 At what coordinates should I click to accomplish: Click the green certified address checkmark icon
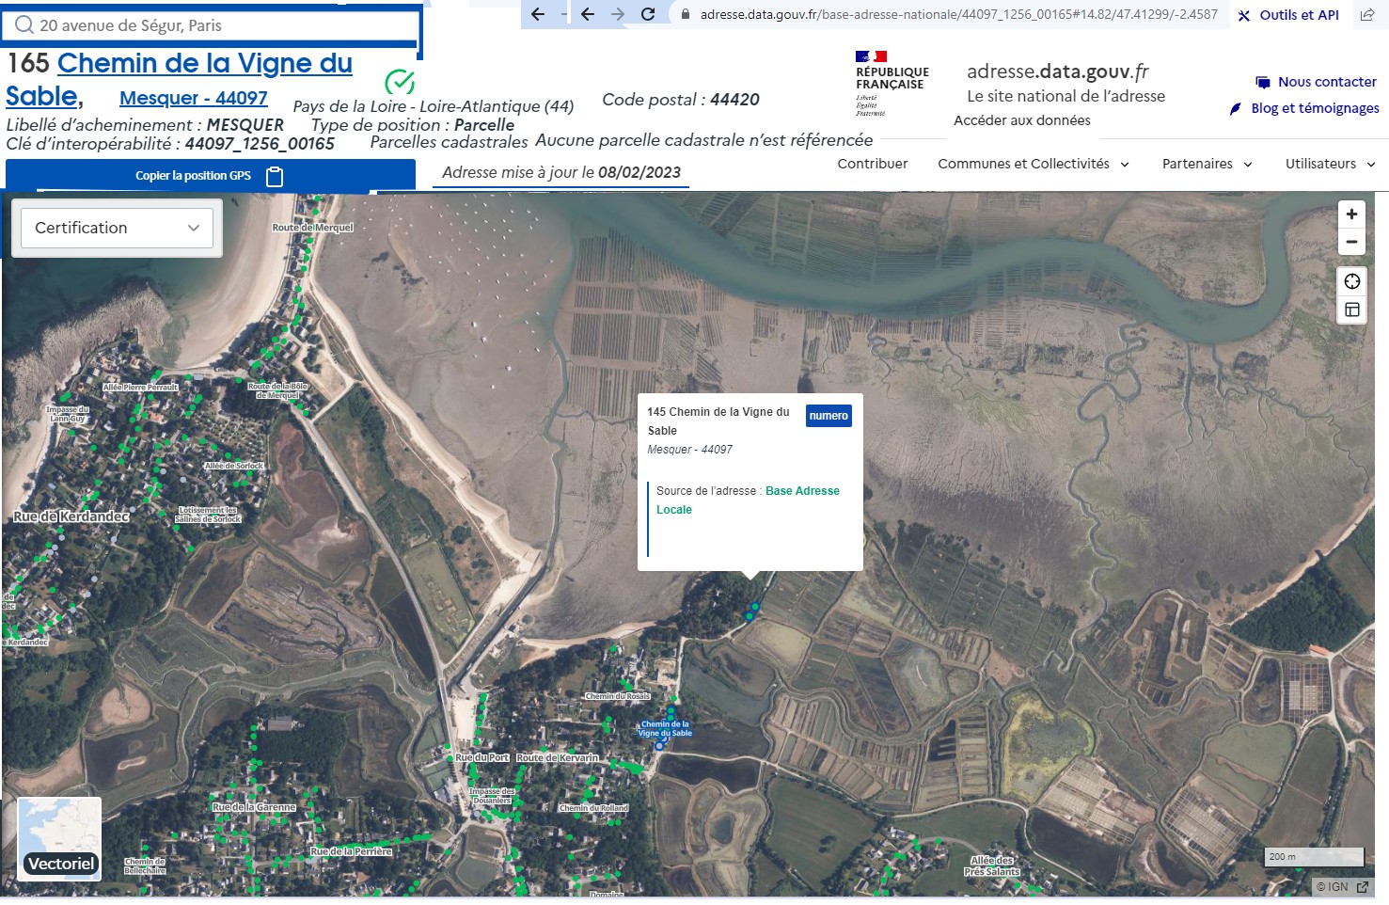tap(400, 83)
